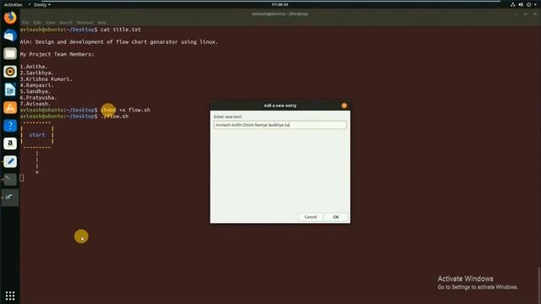
Task: Open the Amazon dock icon
Action: click(10, 144)
